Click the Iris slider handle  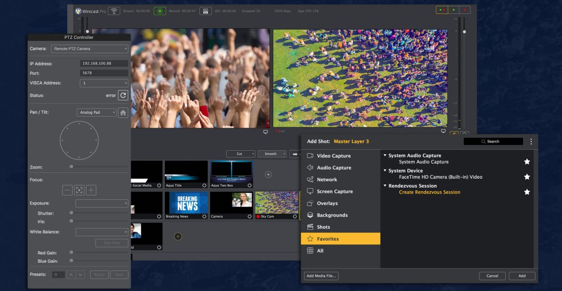pos(71,221)
